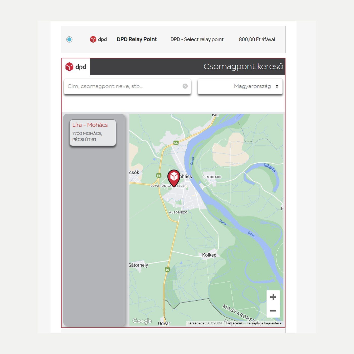Select the Líra - Mohács parcel point card
This screenshot has width=354, height=354.
pyautogui.click(x=93, y=133)
